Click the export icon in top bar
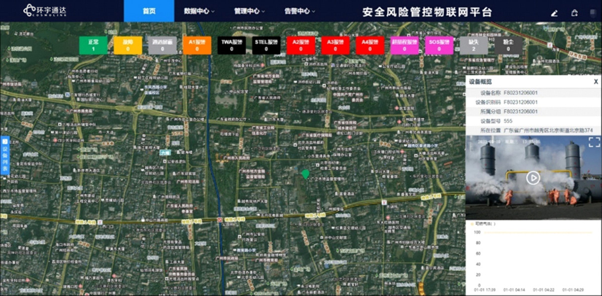Viewport: 602px width, 296px height. click(574, 13)
